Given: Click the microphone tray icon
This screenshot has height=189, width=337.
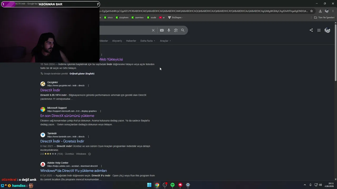Looking at the screenshot, I should tap(310, 185).
